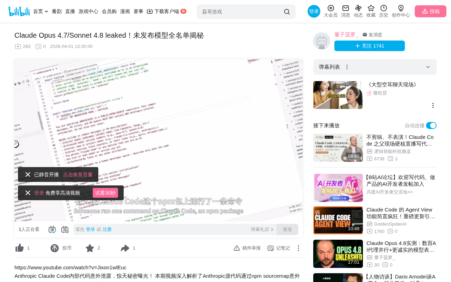Click the uploader avatar image
This screenshot has width=451, height=282.
click(322, 41)
